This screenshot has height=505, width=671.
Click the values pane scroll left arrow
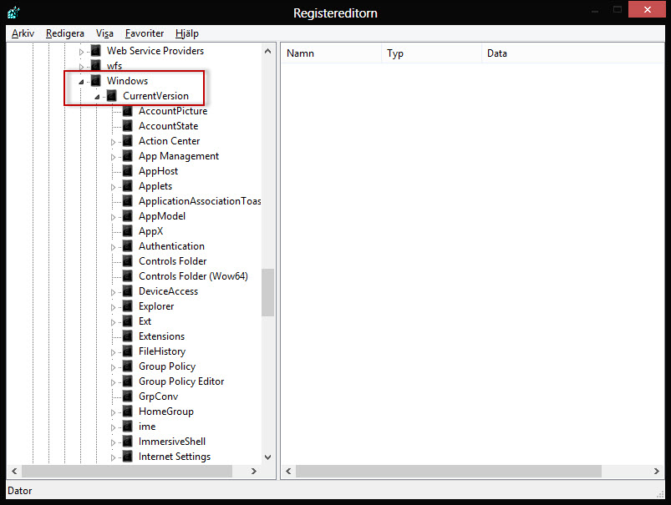click(288, 471)
